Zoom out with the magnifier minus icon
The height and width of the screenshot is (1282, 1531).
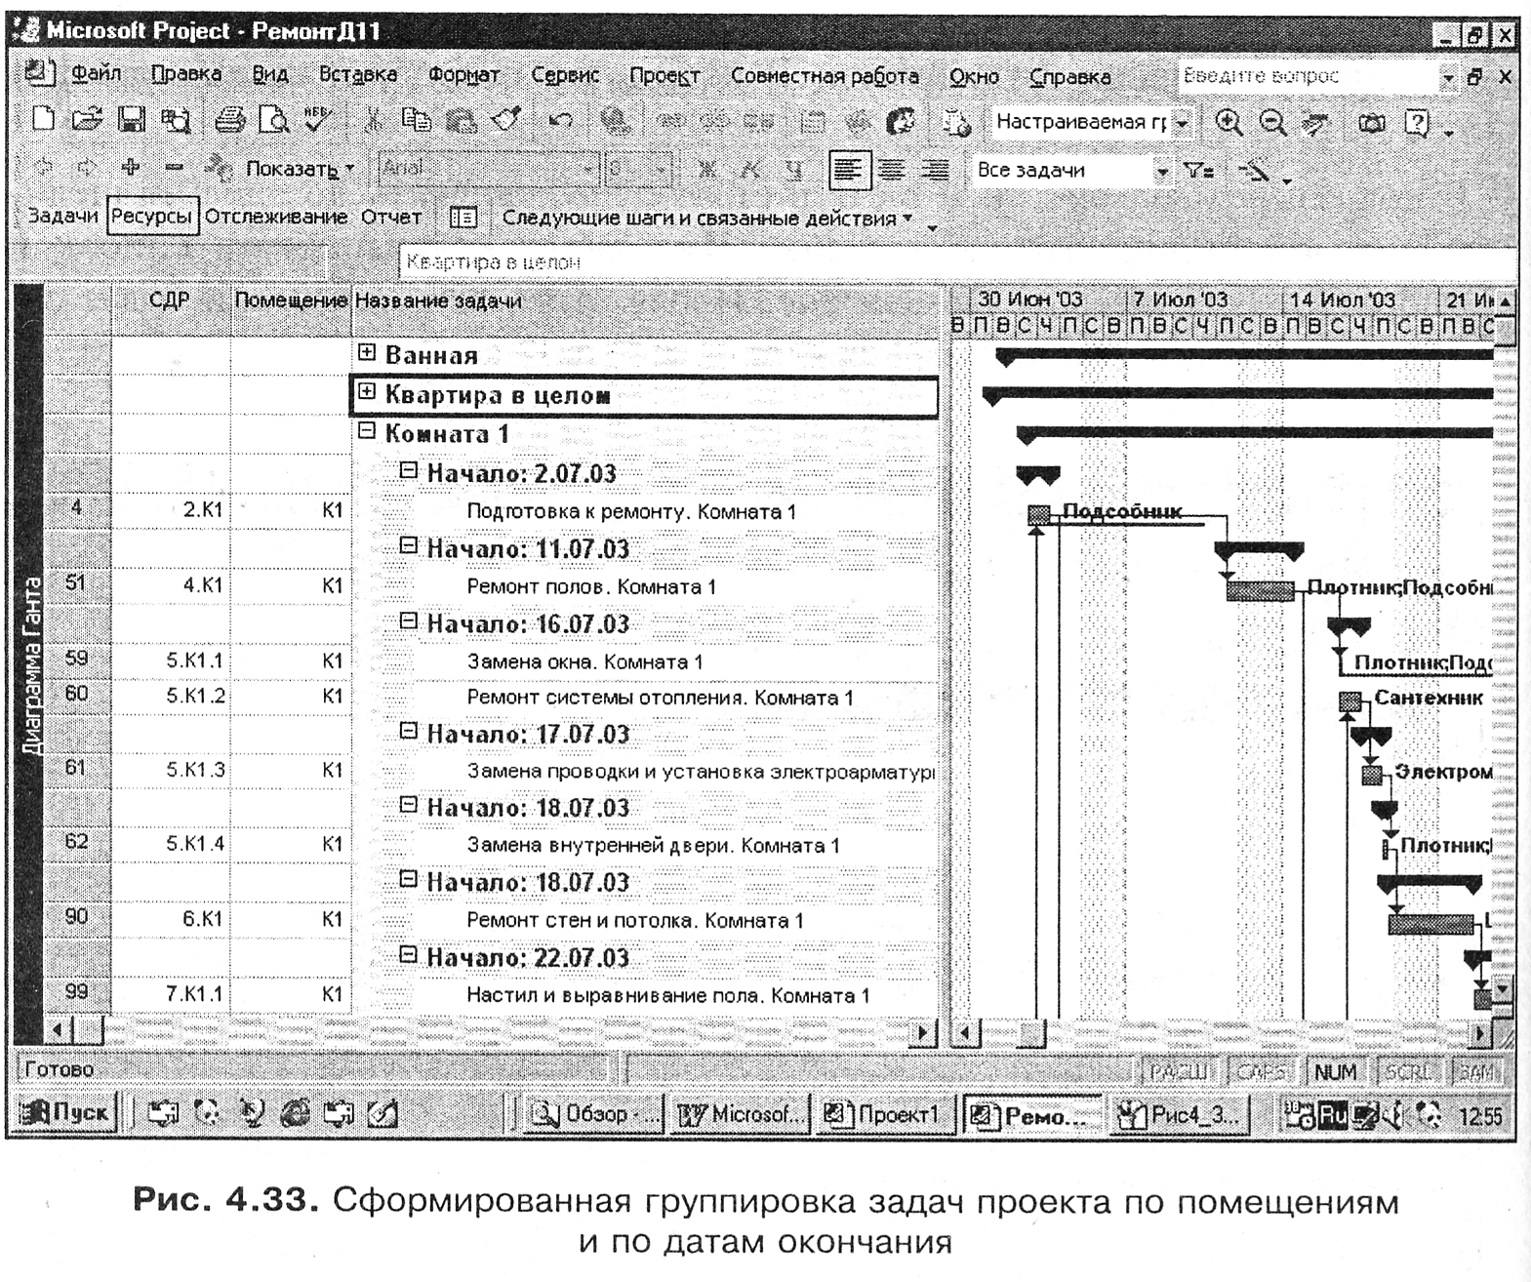(x=1271, y=122)
